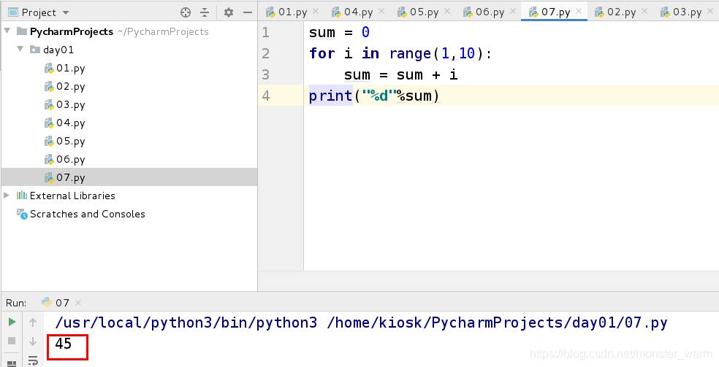Click the 45 output value
This screenshot has width=719, height=367.
click(x=64, y=343)
